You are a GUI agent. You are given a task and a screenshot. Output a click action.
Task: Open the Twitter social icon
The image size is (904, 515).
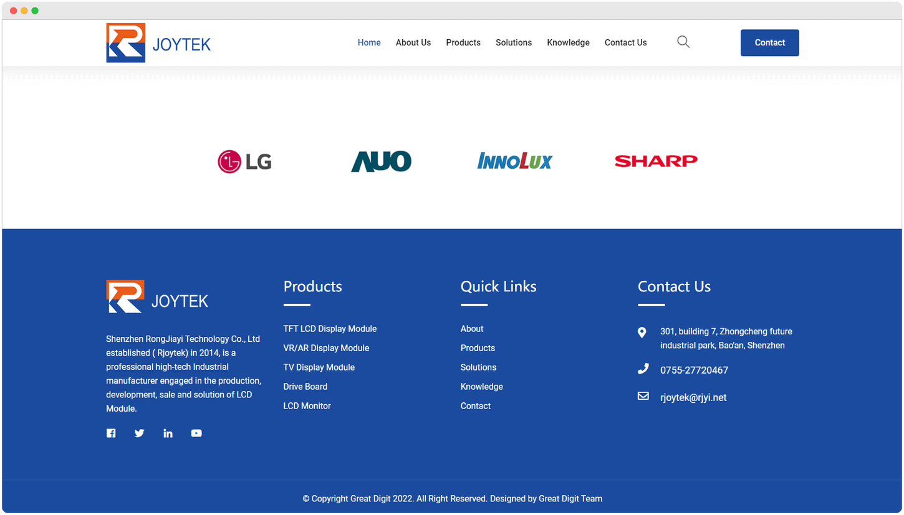pyautogui.click(x=140, y=433)
